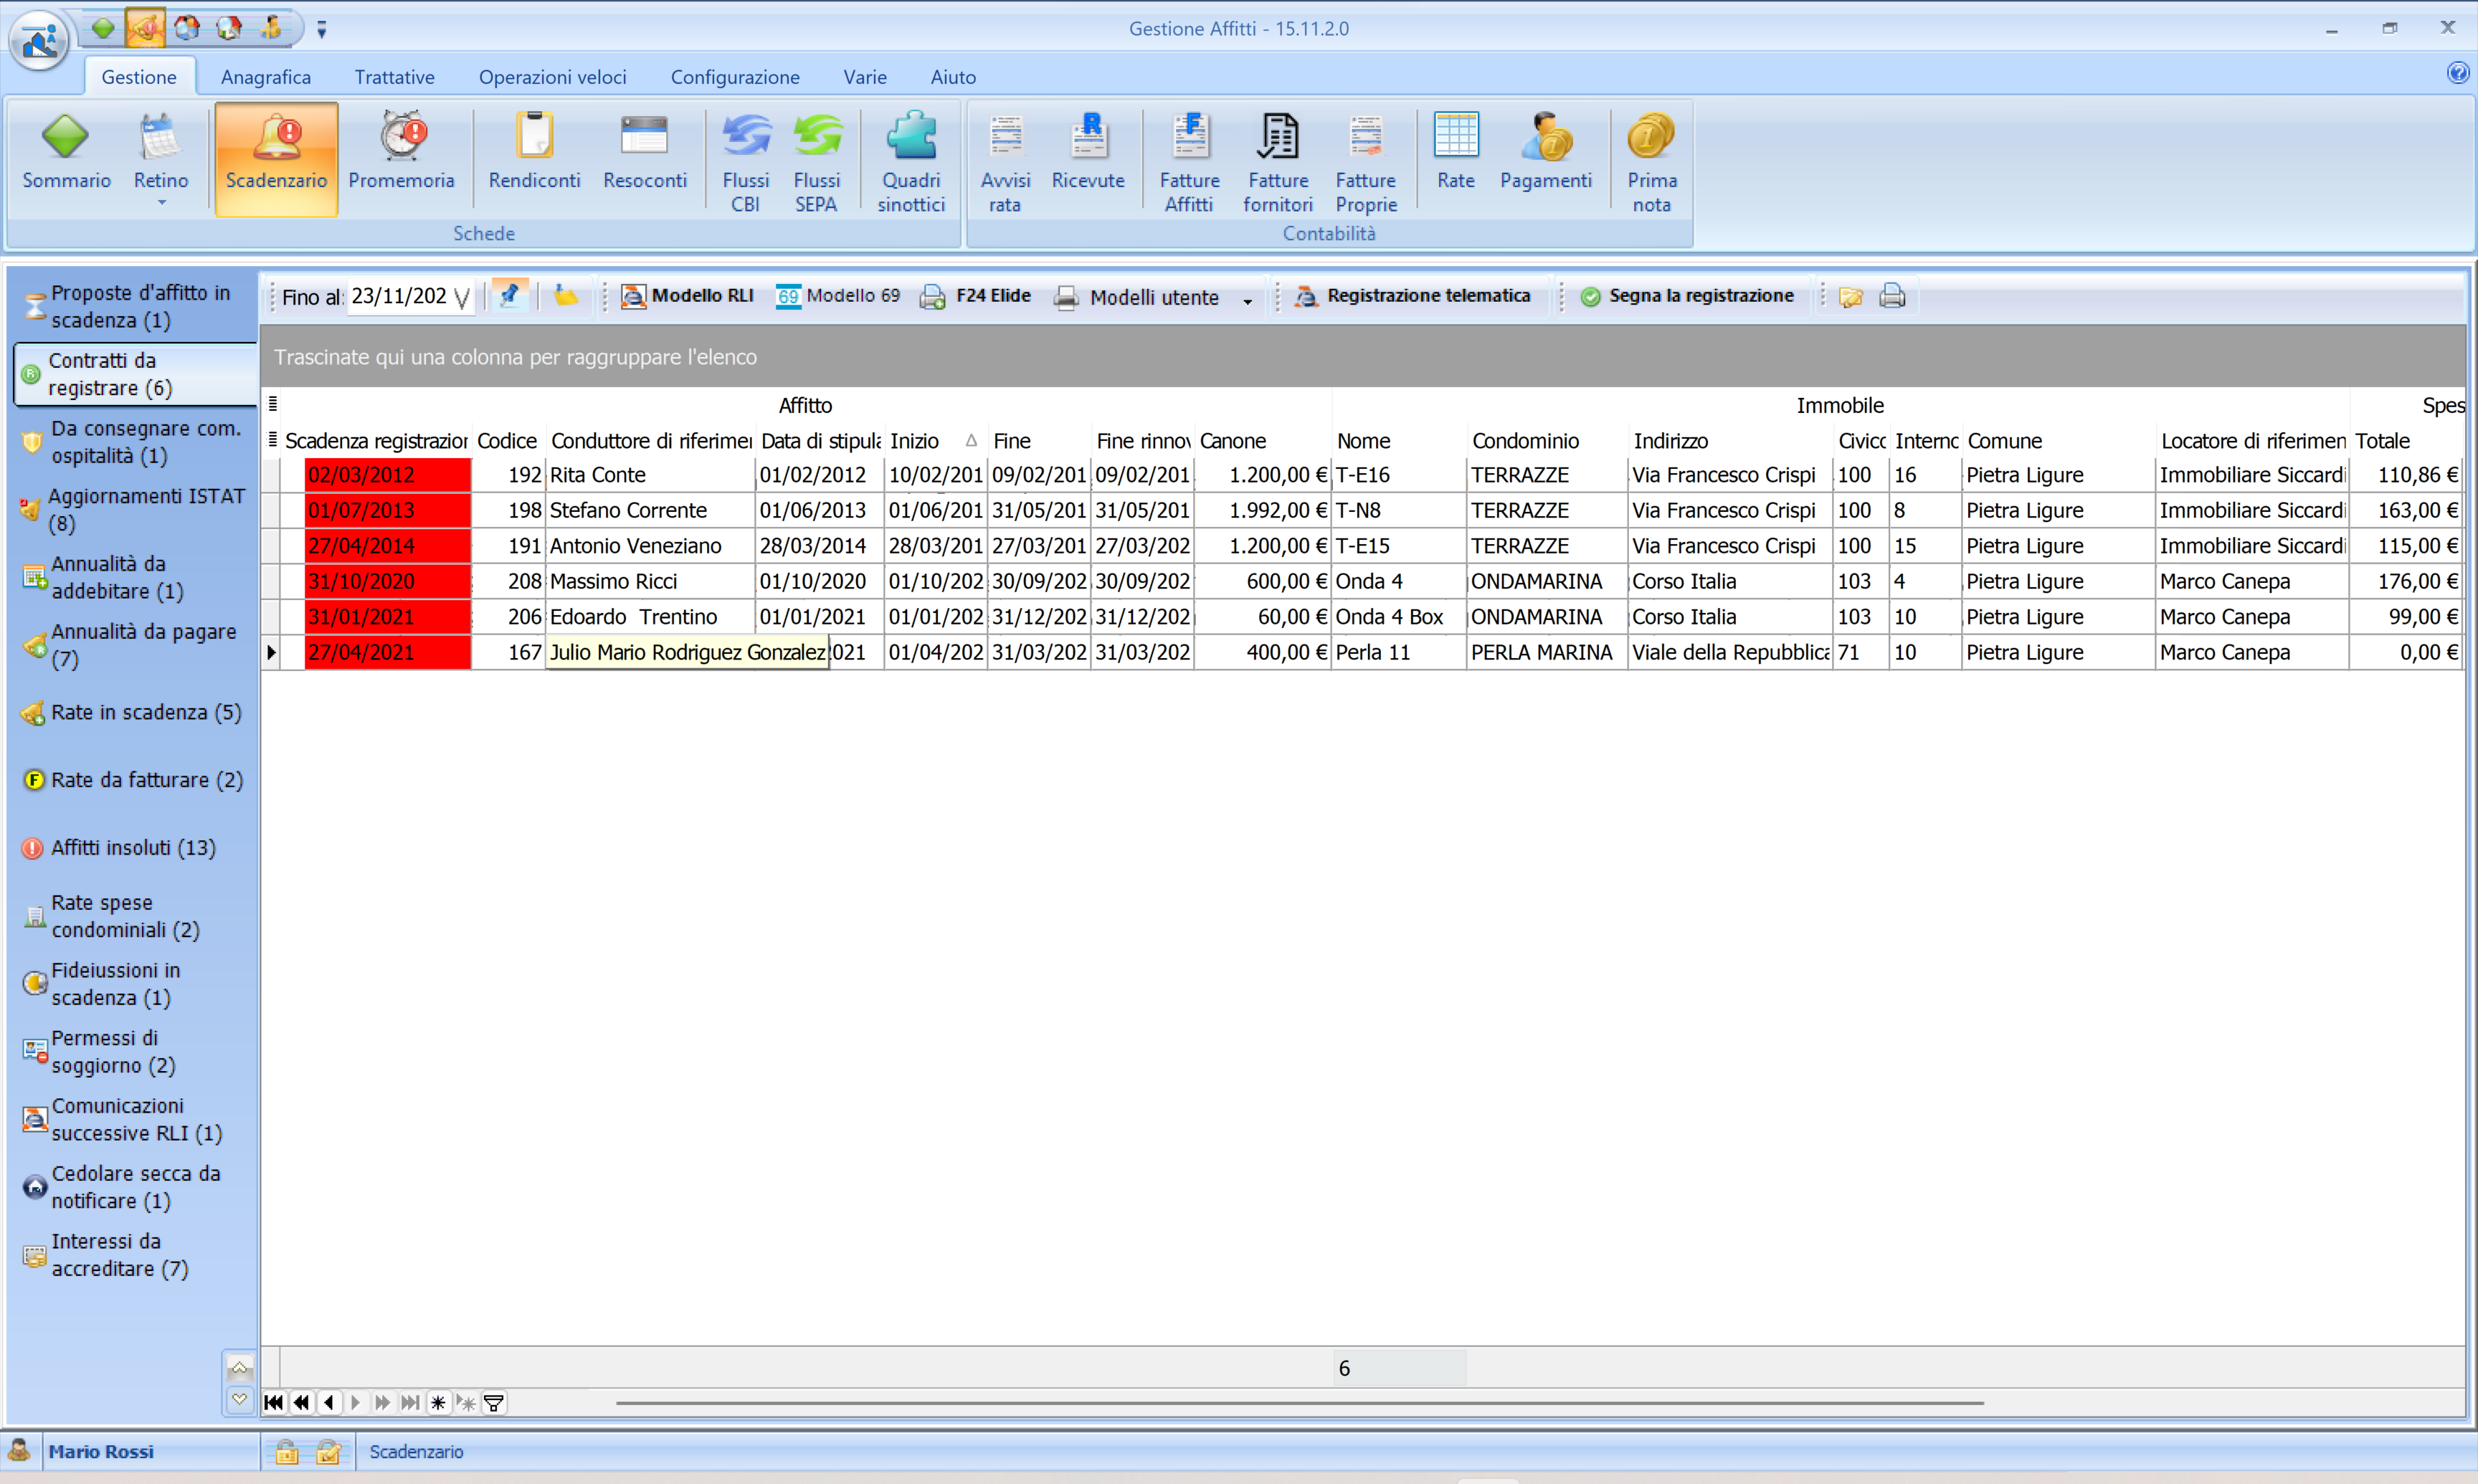Click Segna la registrazione button
This screenshot has height=1484, width=2478.
[1688, 296]
